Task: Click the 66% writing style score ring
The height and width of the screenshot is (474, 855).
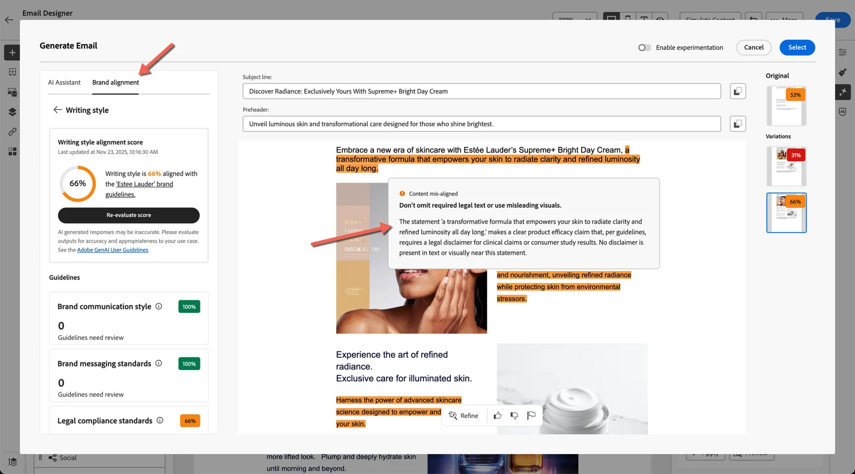Action: (78, 184)
